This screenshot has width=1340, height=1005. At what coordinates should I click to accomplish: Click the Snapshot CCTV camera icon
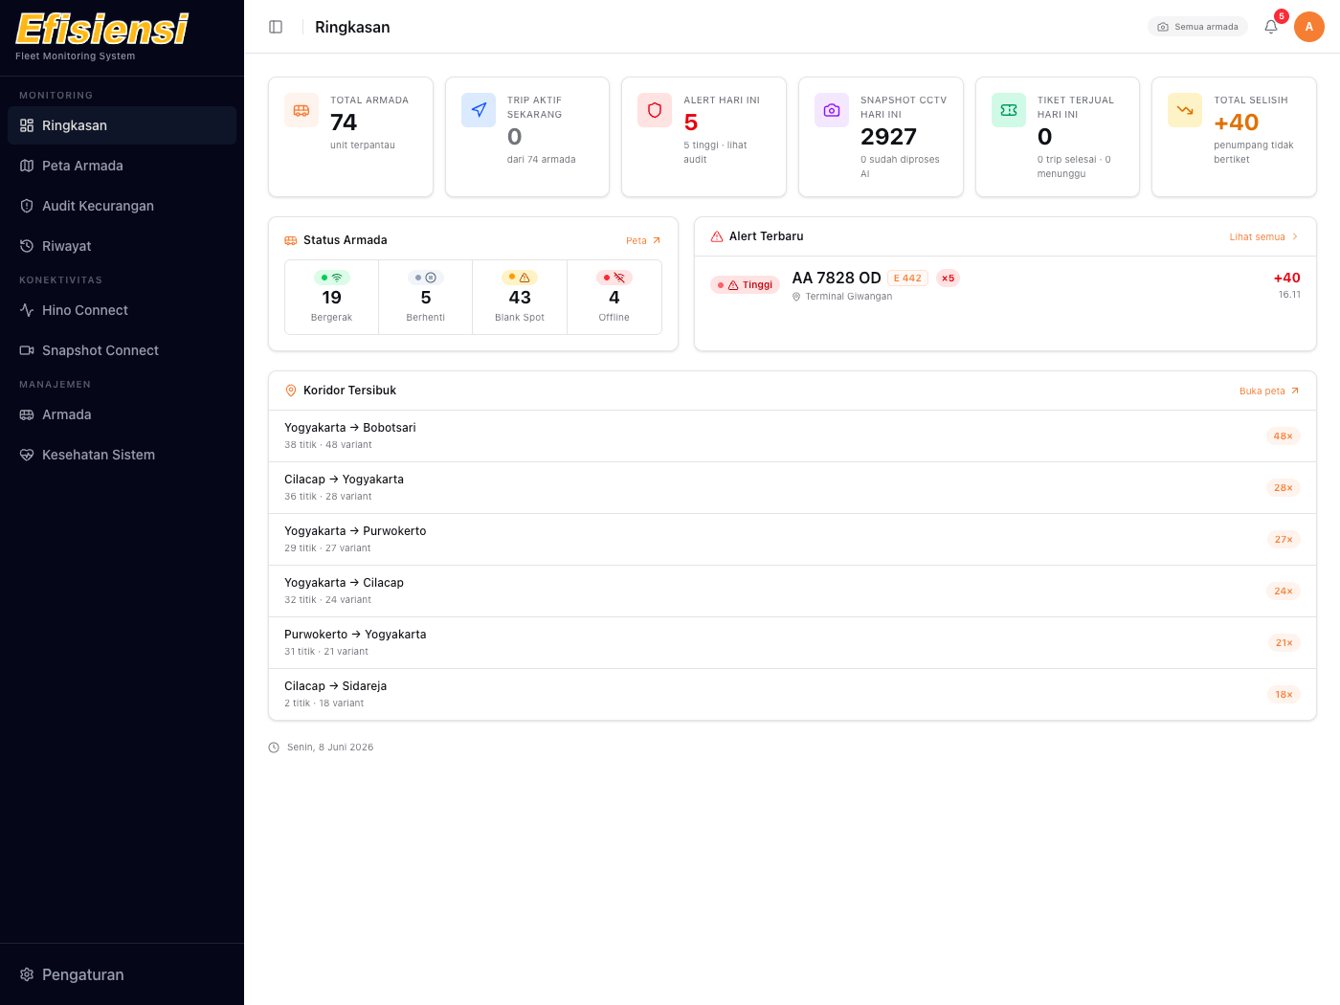coord(832,110)
